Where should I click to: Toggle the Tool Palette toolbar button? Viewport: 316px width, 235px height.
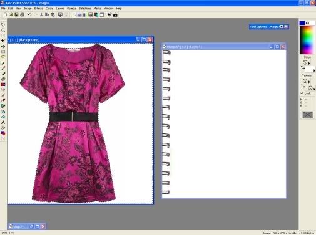74,15
